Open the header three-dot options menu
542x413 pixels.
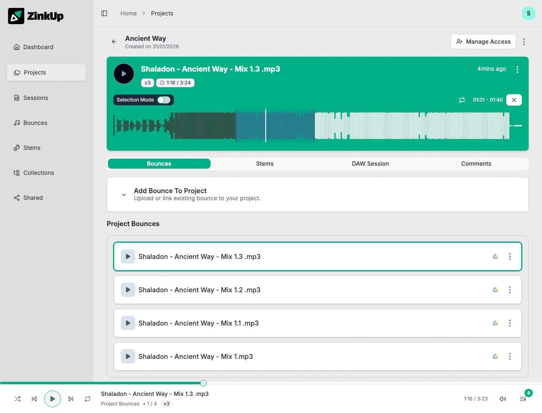[x=524, y=42]
